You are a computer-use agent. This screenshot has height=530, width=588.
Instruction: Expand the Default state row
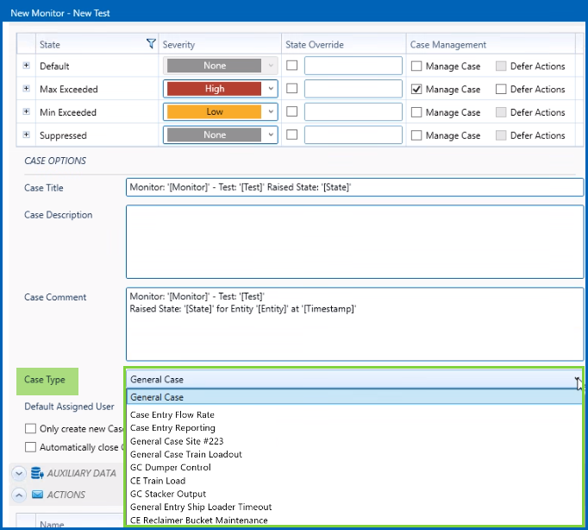pyautogui.click(x=26, y=66)
